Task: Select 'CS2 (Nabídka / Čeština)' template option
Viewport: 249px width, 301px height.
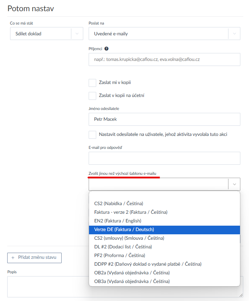Action: coord(119,203)
